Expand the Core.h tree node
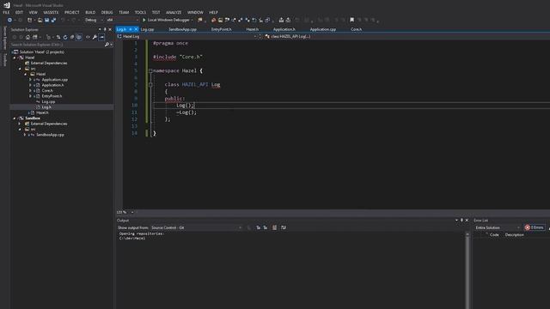550x309 pixels. [x=31, y=91]
